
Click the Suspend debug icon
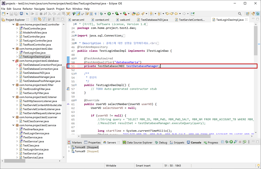(37, 14)
